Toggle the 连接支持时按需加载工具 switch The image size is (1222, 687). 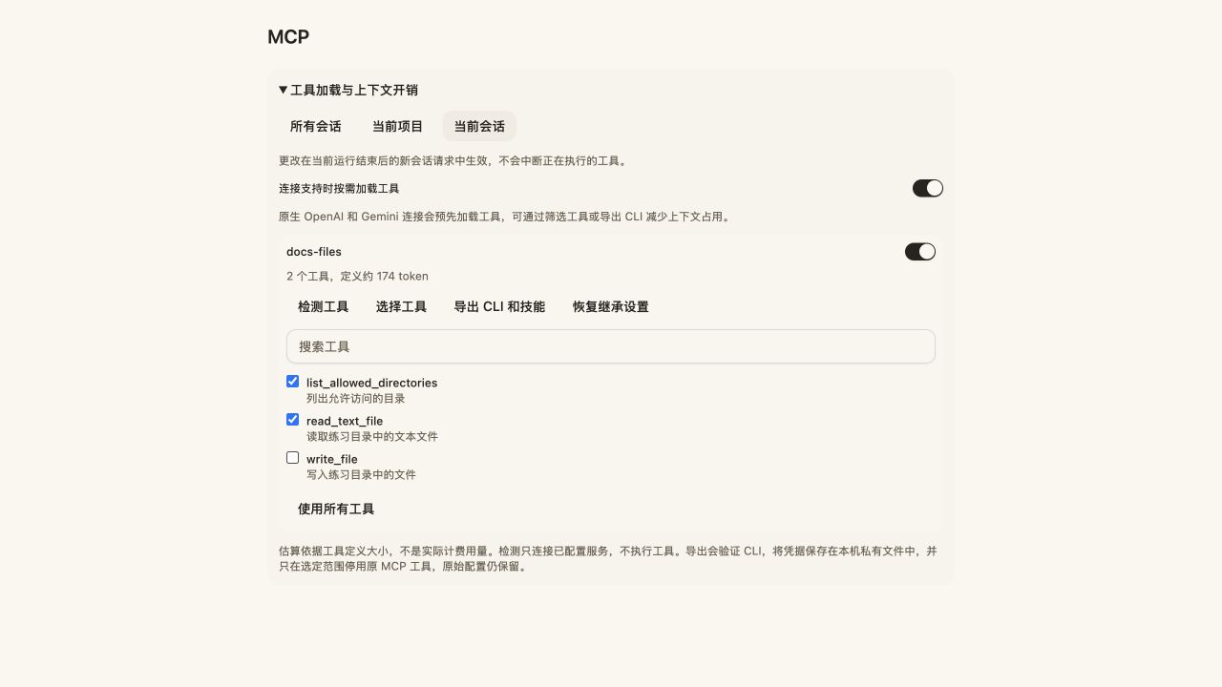click(x=928, y=188)
